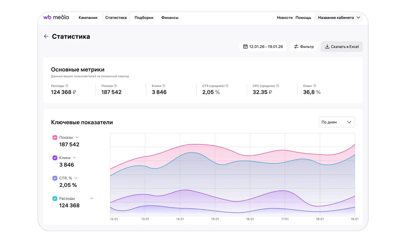Disable the CTR, % series checkbox
406x242 pixels.
pyautogui.click(x=55, y=178)
